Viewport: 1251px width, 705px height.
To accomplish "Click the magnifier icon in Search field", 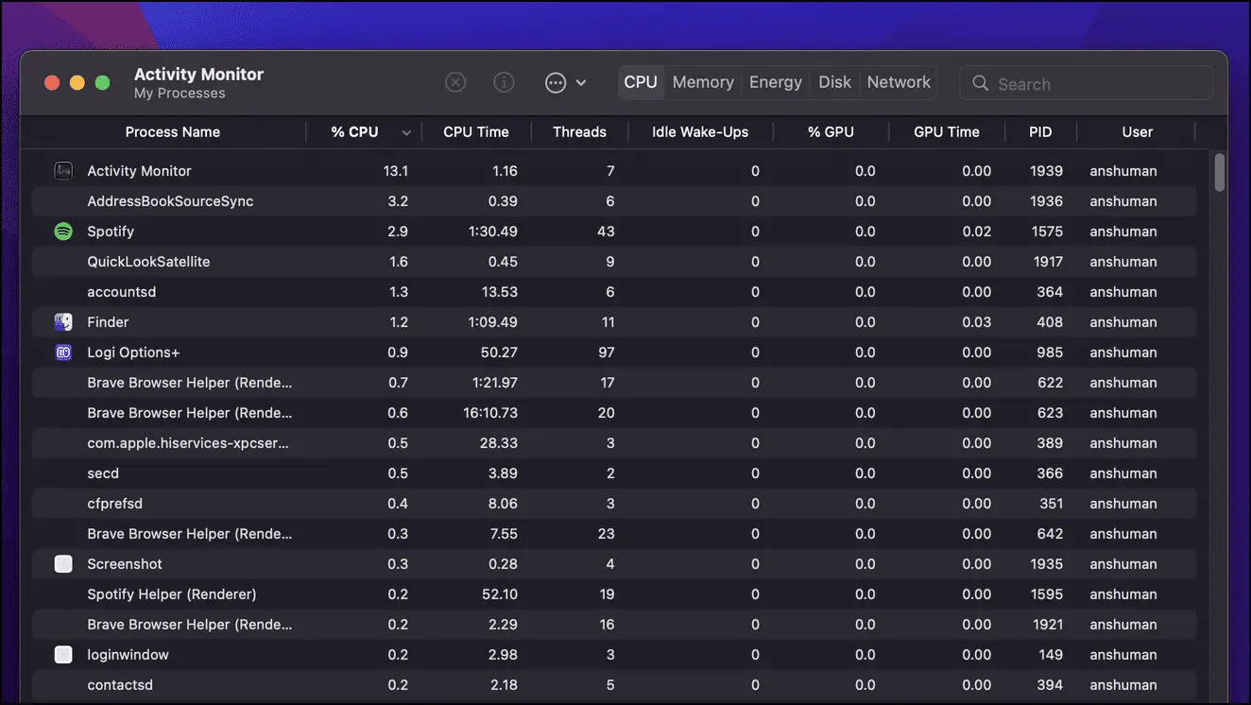I will tap(981, 83).
